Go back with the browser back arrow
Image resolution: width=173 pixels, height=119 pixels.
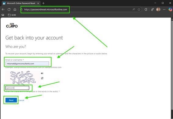click(x=3, y=9)
